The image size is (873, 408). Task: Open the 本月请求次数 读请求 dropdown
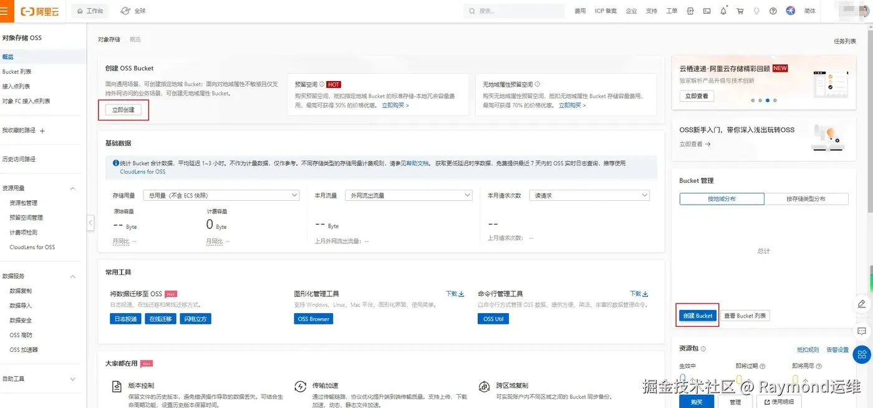point(589,195)
